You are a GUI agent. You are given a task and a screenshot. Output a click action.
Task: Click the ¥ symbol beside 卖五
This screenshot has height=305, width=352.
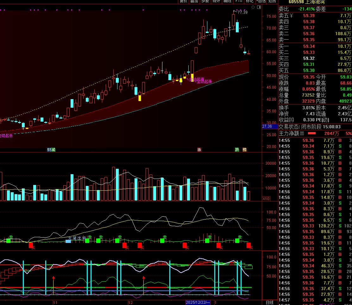tap(291, 16)
